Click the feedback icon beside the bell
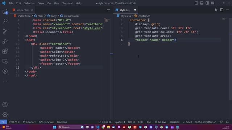The width and height of the screenshot is (232, 130). tap(221, 122)
